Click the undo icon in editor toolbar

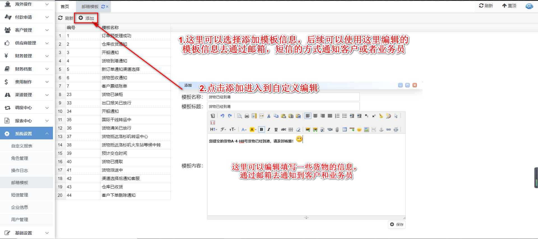click(x=222, y=116)
